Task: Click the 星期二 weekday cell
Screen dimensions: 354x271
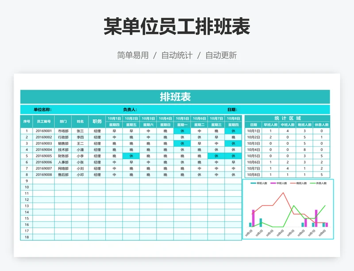Action: tap(199, 125)
